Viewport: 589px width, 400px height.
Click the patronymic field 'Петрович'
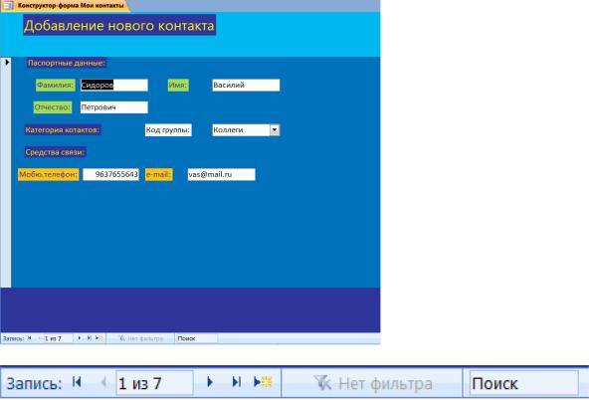click(x=114, y=107)
